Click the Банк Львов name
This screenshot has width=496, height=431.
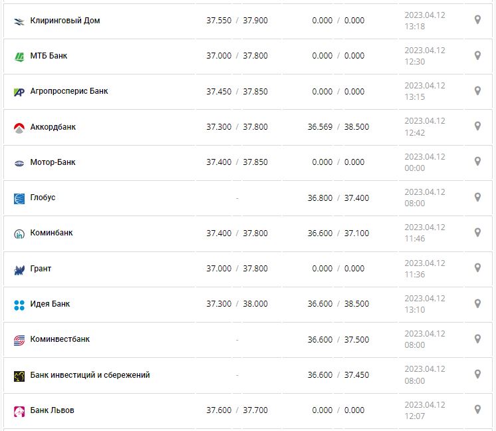[x=53, y=410]
